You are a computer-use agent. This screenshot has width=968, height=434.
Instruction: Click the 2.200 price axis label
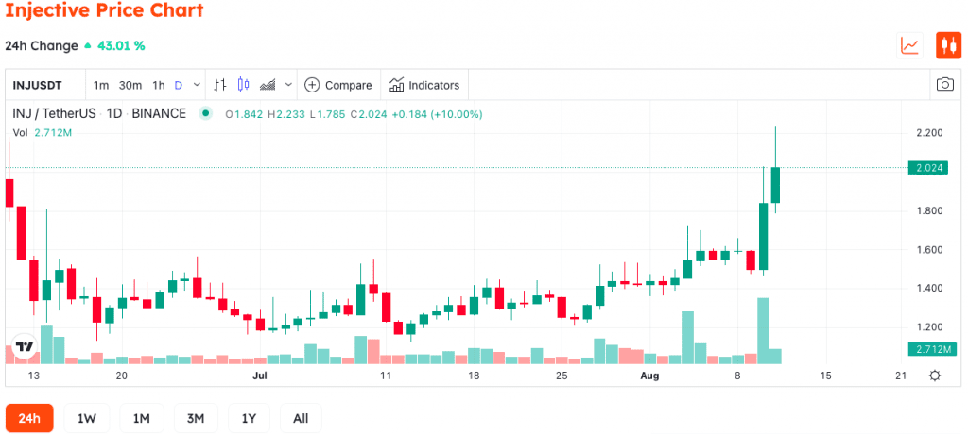point(929,133)
